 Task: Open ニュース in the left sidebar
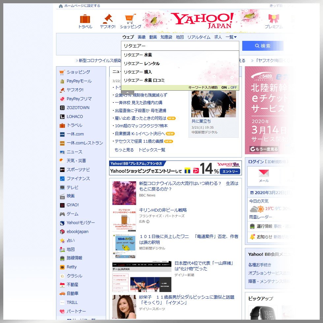click(x=74, y=152)
